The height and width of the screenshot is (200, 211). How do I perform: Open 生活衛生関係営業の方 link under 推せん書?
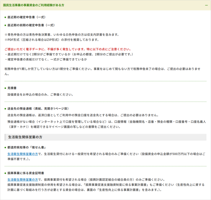click(x=23, y=154)
